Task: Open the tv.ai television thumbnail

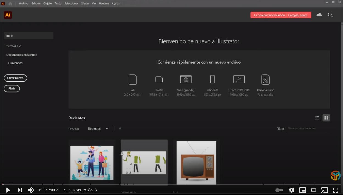Action: [x=196, y=163]
